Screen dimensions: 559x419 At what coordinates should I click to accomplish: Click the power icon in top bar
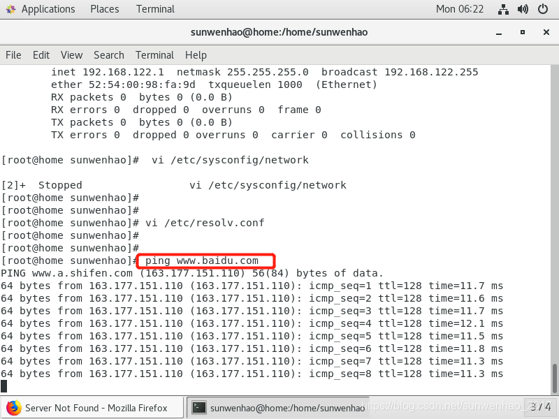click(543, 9)
